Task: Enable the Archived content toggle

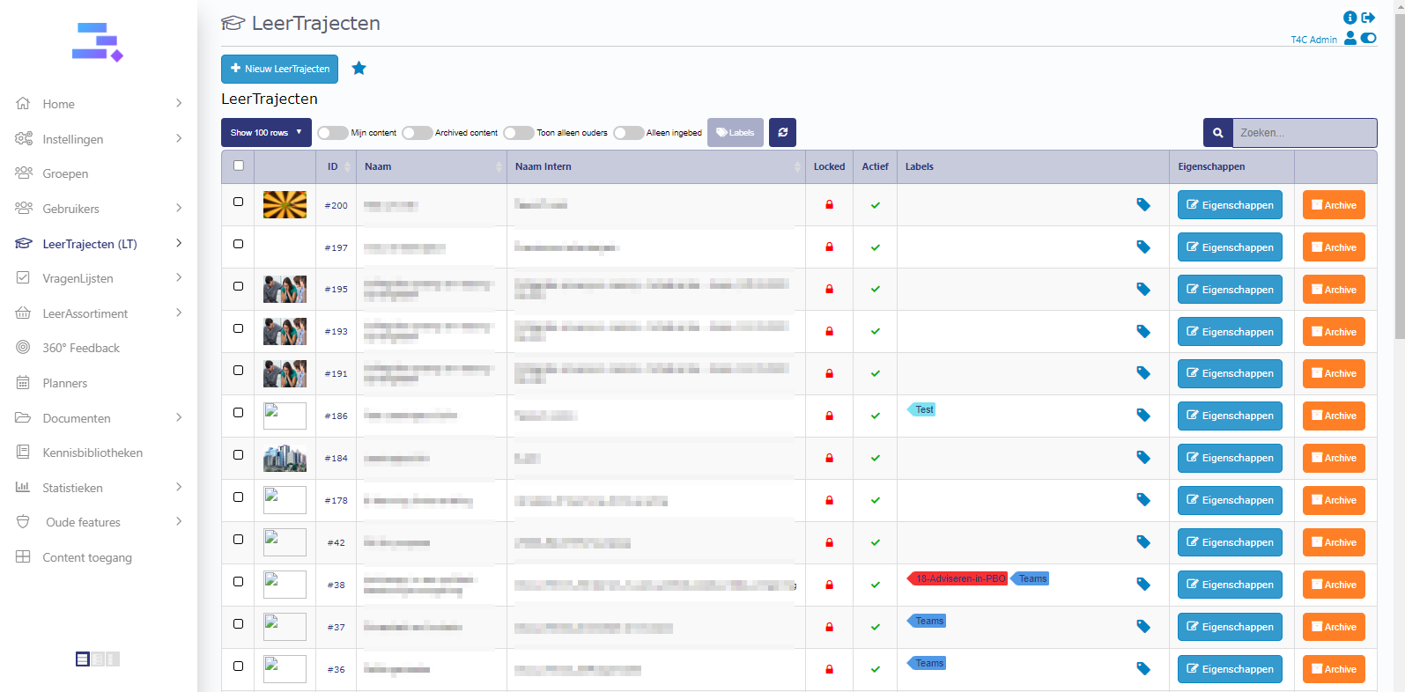Action: click(417, 133)
